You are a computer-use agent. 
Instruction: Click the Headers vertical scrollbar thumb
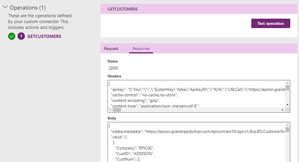tap(287, 88)
